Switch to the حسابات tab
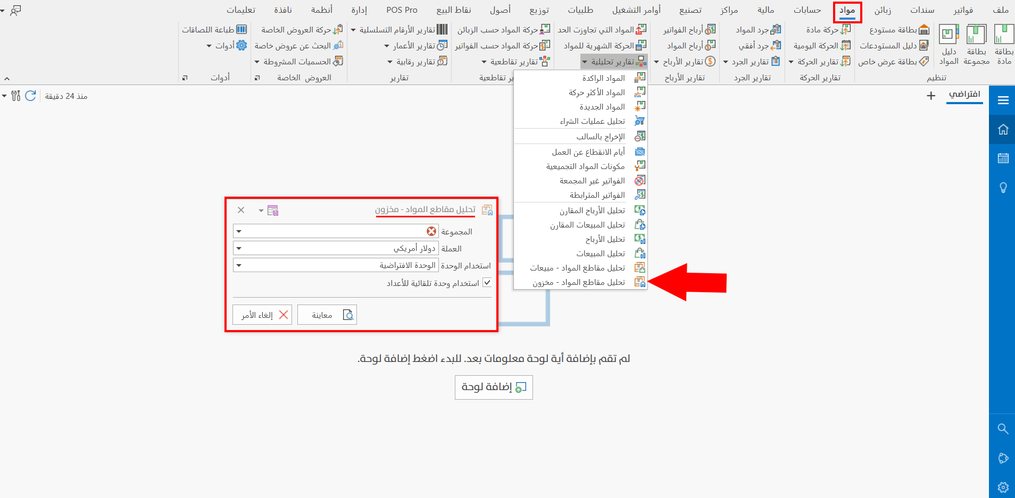This screenshot has height=498, width=1015. tap(807, 10)
